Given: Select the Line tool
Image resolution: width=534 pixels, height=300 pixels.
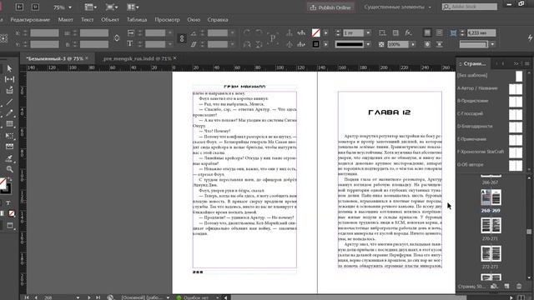Looking at the screenshot, I should pos(9,102).
